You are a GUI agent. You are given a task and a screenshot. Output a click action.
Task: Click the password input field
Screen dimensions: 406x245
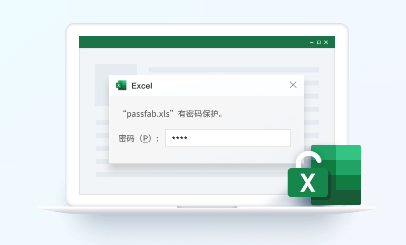228,138
